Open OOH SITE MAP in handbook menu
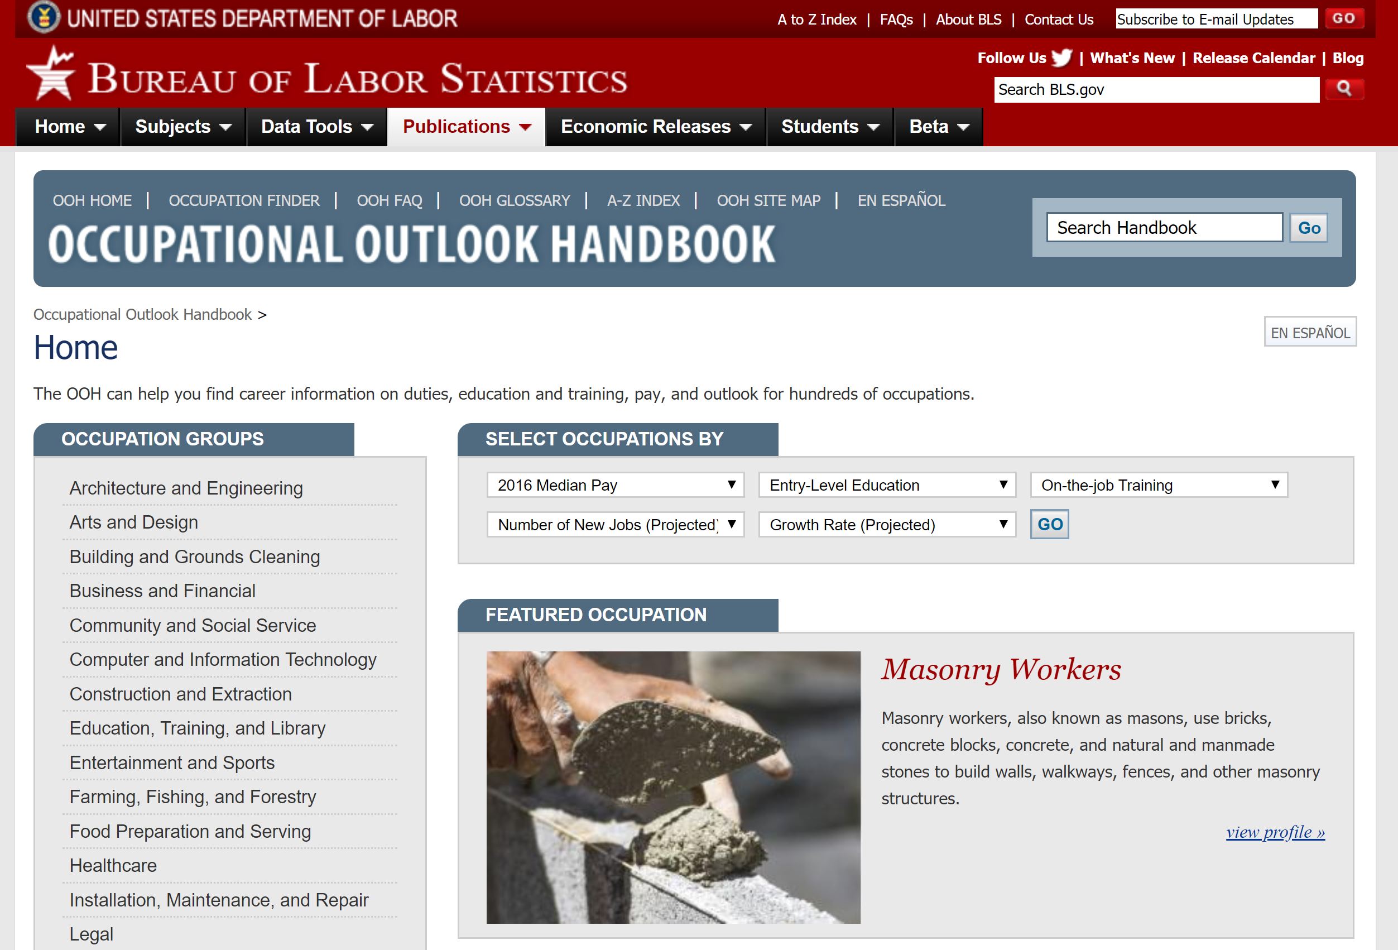 769,200
